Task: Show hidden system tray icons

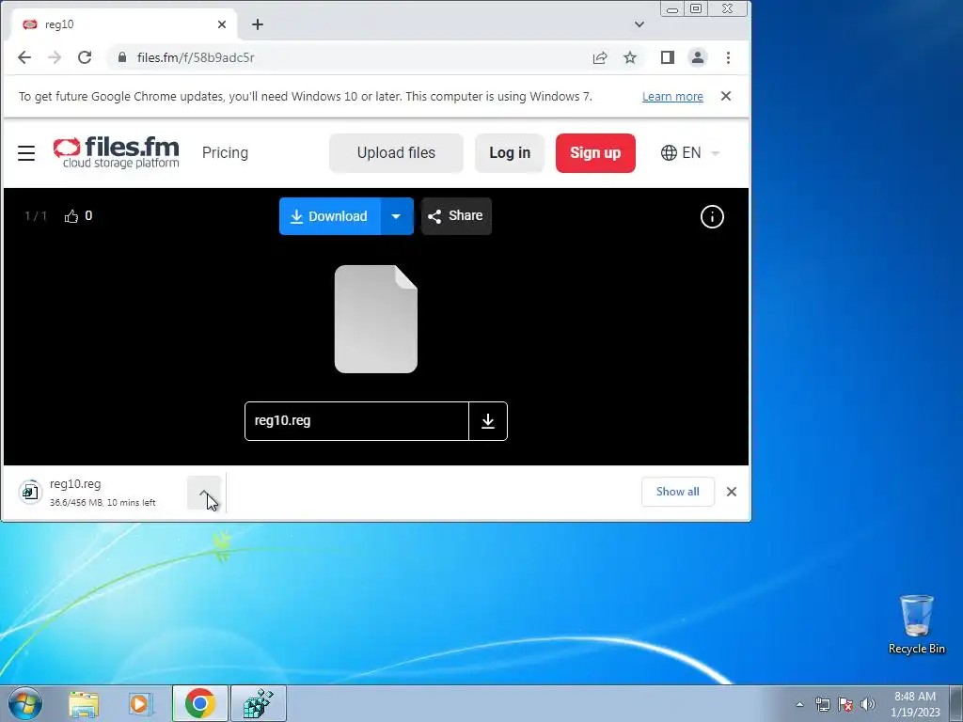Action: (x=799, y=704)
